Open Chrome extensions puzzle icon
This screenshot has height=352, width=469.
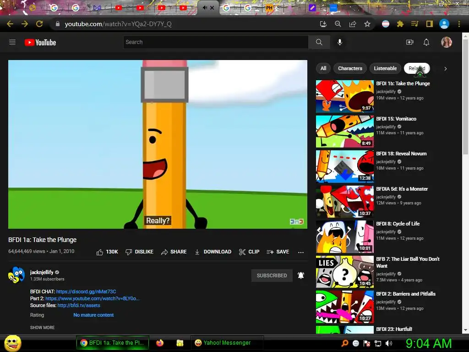tap(400, 24)
